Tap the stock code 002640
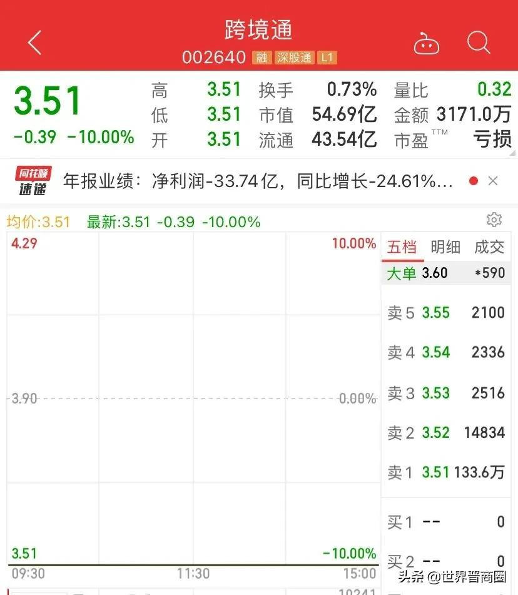518x595 pixels. 214,58
